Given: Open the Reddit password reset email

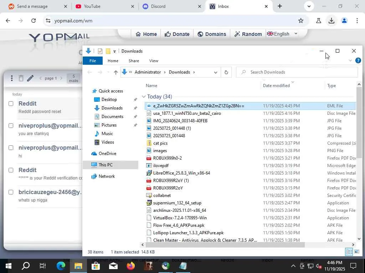Looking at the screenshot, I should tap(50, 107).
